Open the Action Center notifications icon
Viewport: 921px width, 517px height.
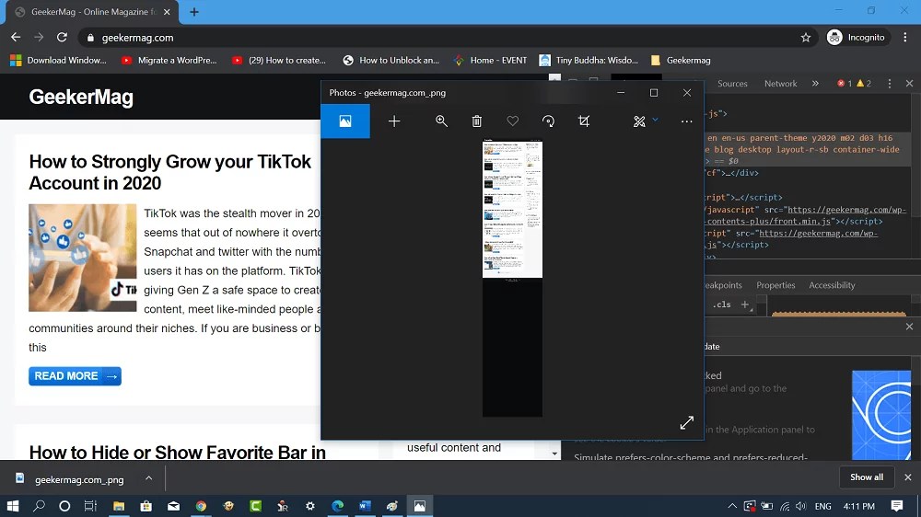897,506
